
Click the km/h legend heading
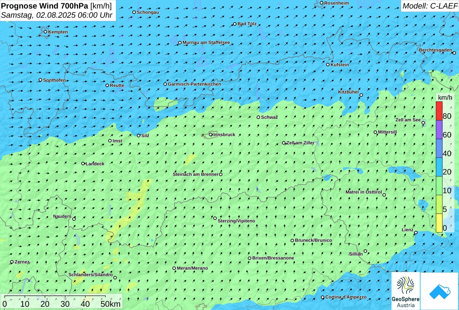click(x=445, y=97)
